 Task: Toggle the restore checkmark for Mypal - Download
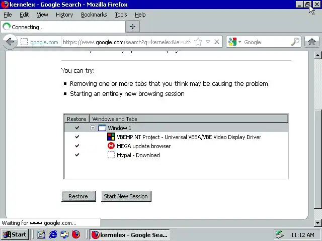(77, 155)
